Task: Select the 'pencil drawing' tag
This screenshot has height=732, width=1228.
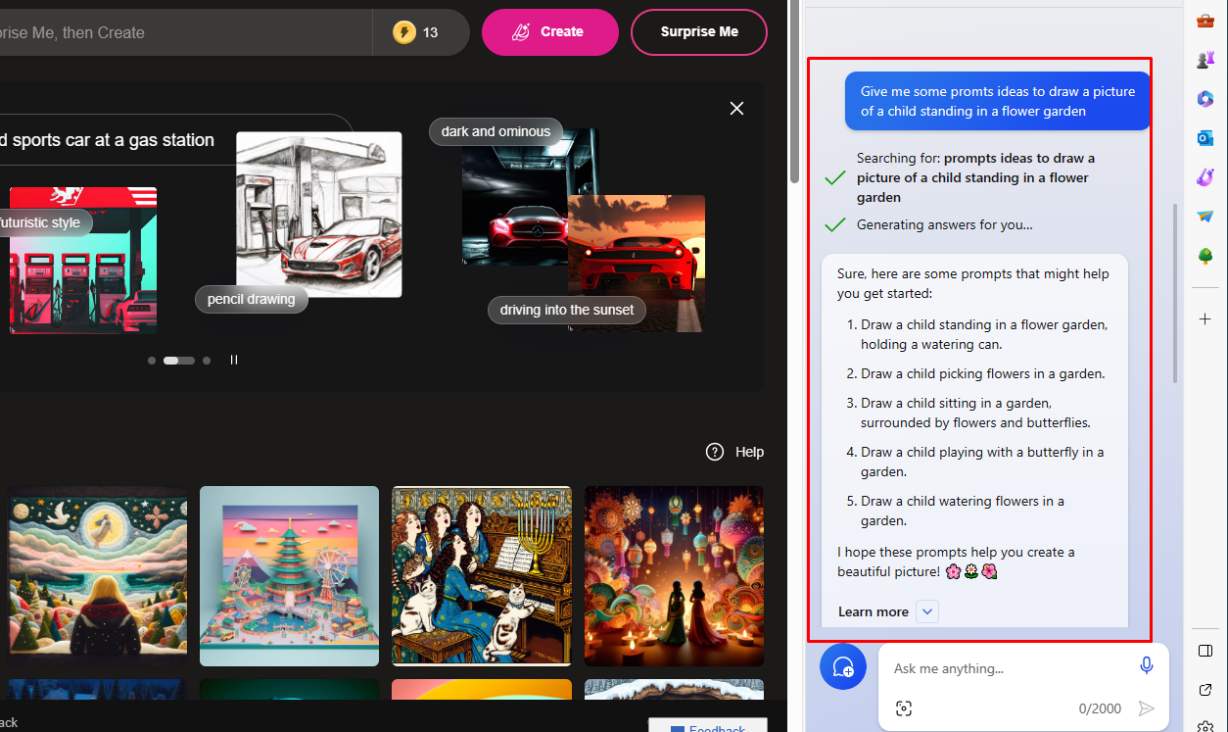Action: pos(252,299)
